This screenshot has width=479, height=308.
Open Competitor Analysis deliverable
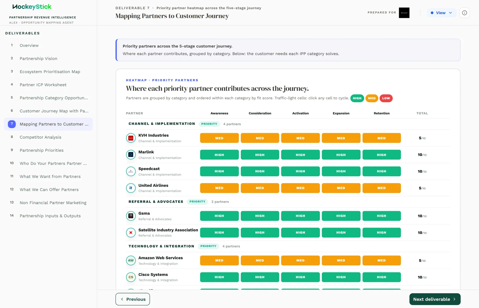48,137
